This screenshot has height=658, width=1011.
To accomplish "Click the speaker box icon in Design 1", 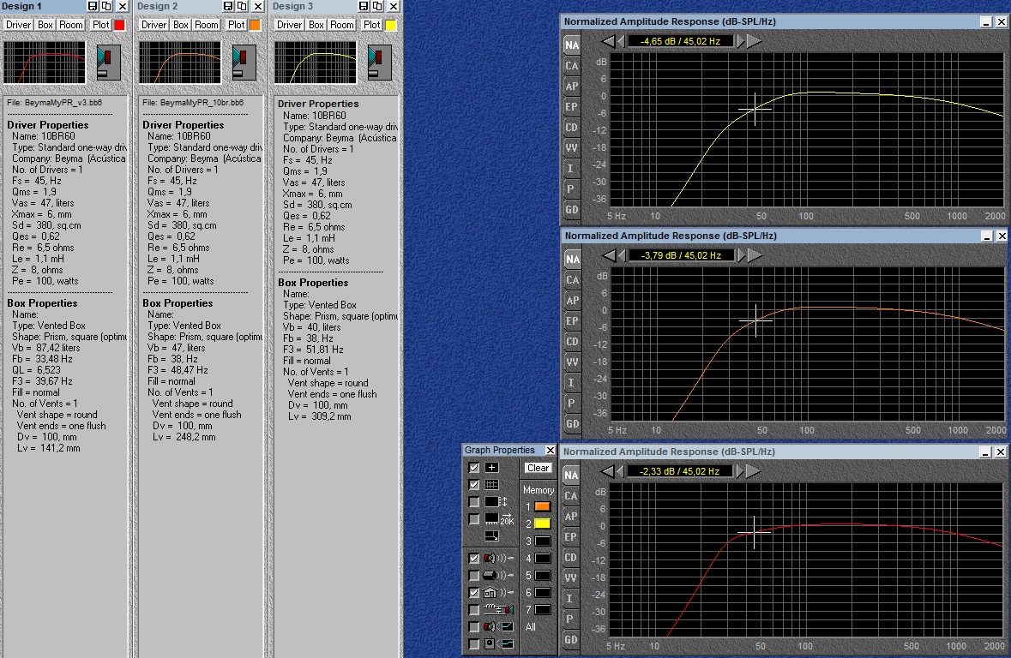I will 108,63.
